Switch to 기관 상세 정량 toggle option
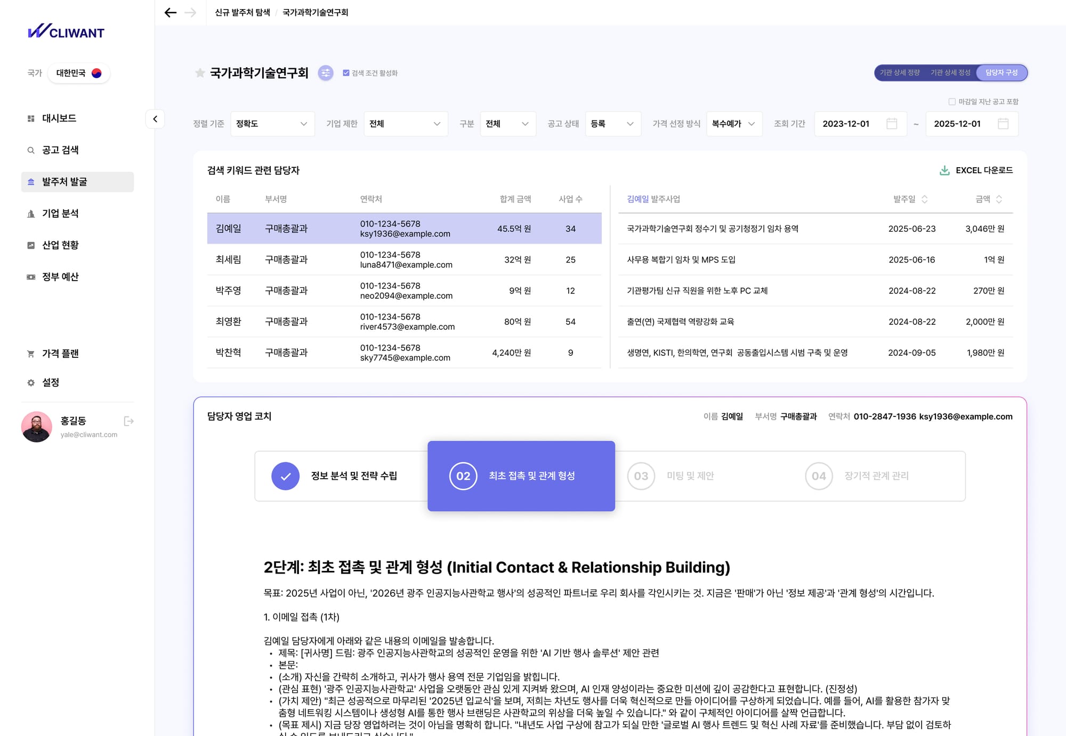Image resolution: width=1066 pixels, height=736 pixels. coord(900,73)
